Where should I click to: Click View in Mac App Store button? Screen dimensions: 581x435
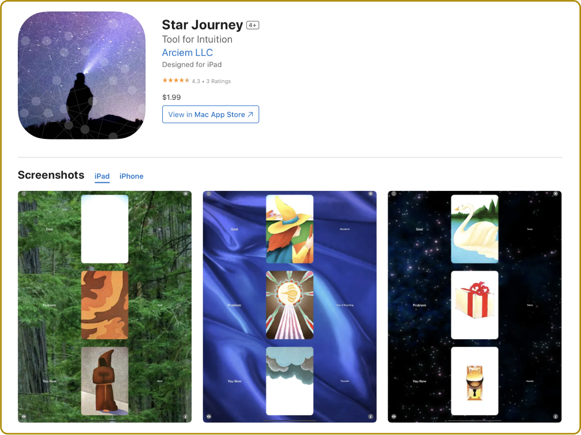tap(211, 114)
